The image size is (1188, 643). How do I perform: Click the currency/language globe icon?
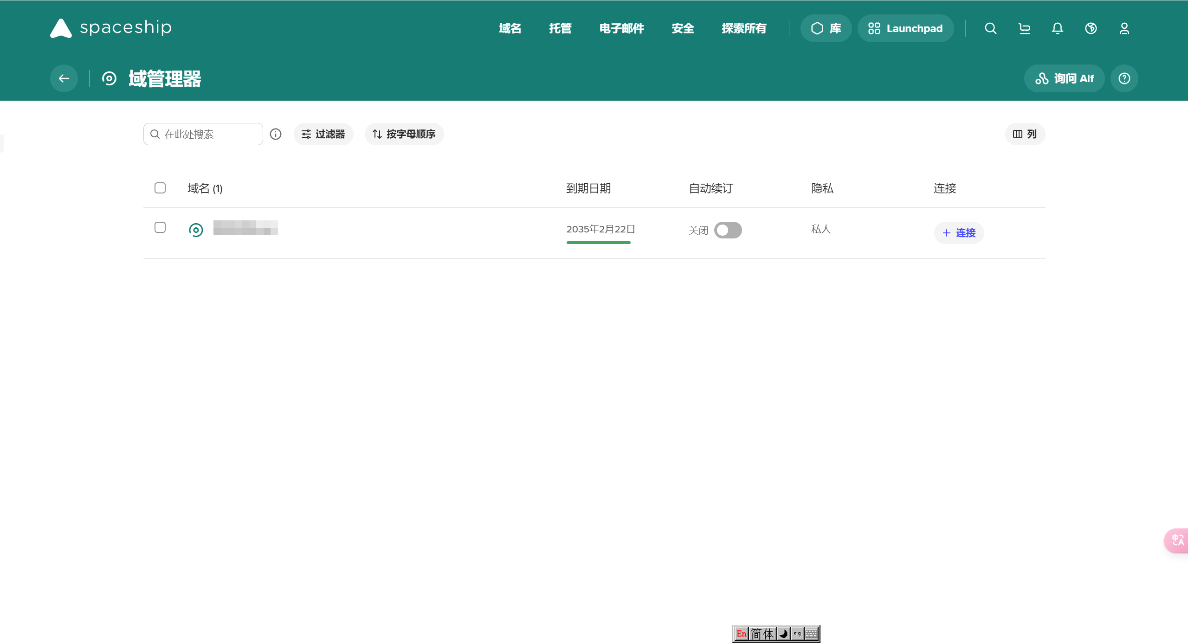[x=1091, y=28]
